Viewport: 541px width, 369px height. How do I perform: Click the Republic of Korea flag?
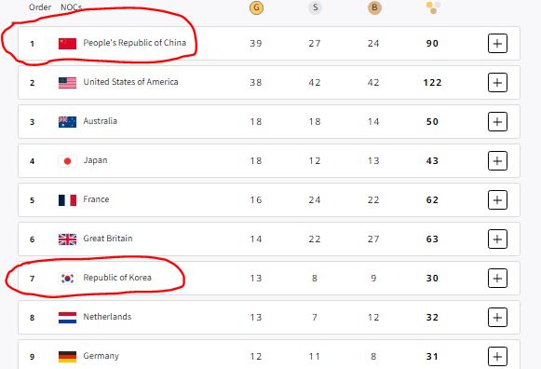[x=67, y=279]
